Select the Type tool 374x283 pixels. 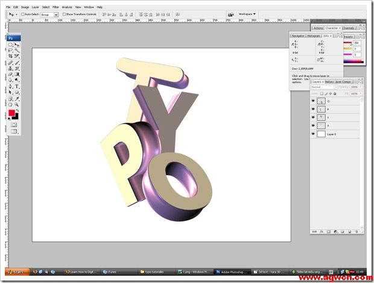click(x=17, y=86)
